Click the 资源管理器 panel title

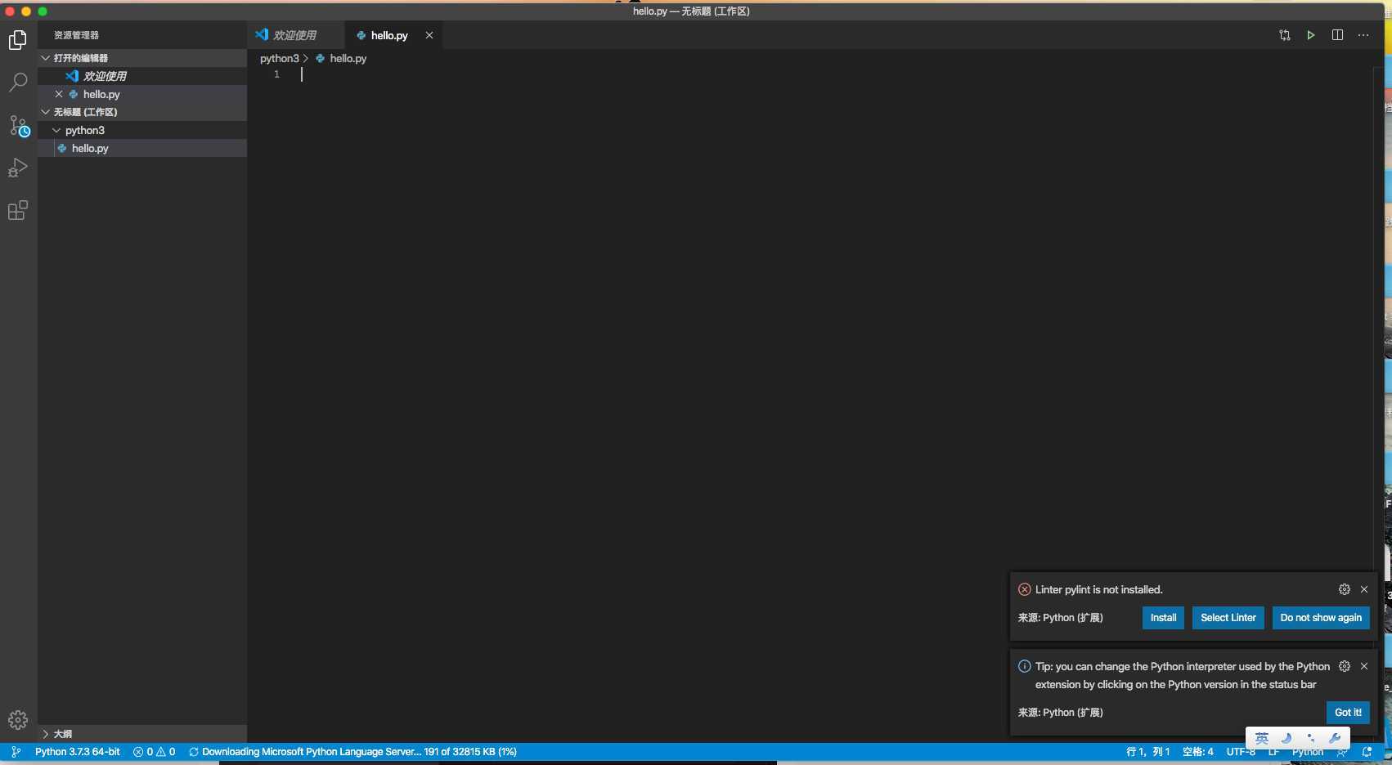(76, 35)
